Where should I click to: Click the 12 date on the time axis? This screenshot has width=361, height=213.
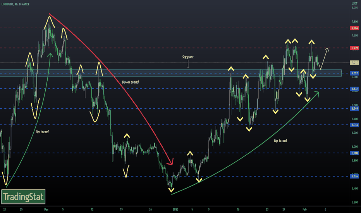pos(92,210)
